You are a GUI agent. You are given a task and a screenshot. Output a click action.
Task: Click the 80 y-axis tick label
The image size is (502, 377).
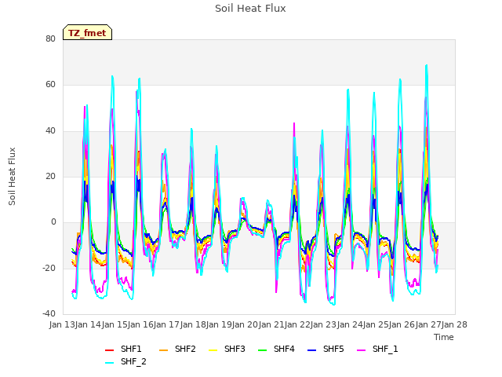click(50, 38)
